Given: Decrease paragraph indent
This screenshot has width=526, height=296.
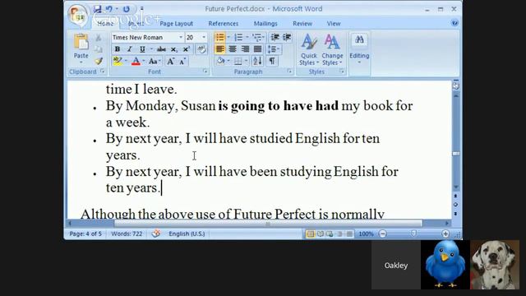Looking at the screenshot, I should [x=275, y=37].
